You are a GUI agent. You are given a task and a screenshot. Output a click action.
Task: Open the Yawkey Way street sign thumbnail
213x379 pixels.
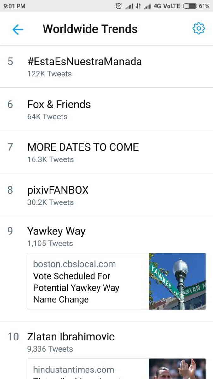click(177, 281)
